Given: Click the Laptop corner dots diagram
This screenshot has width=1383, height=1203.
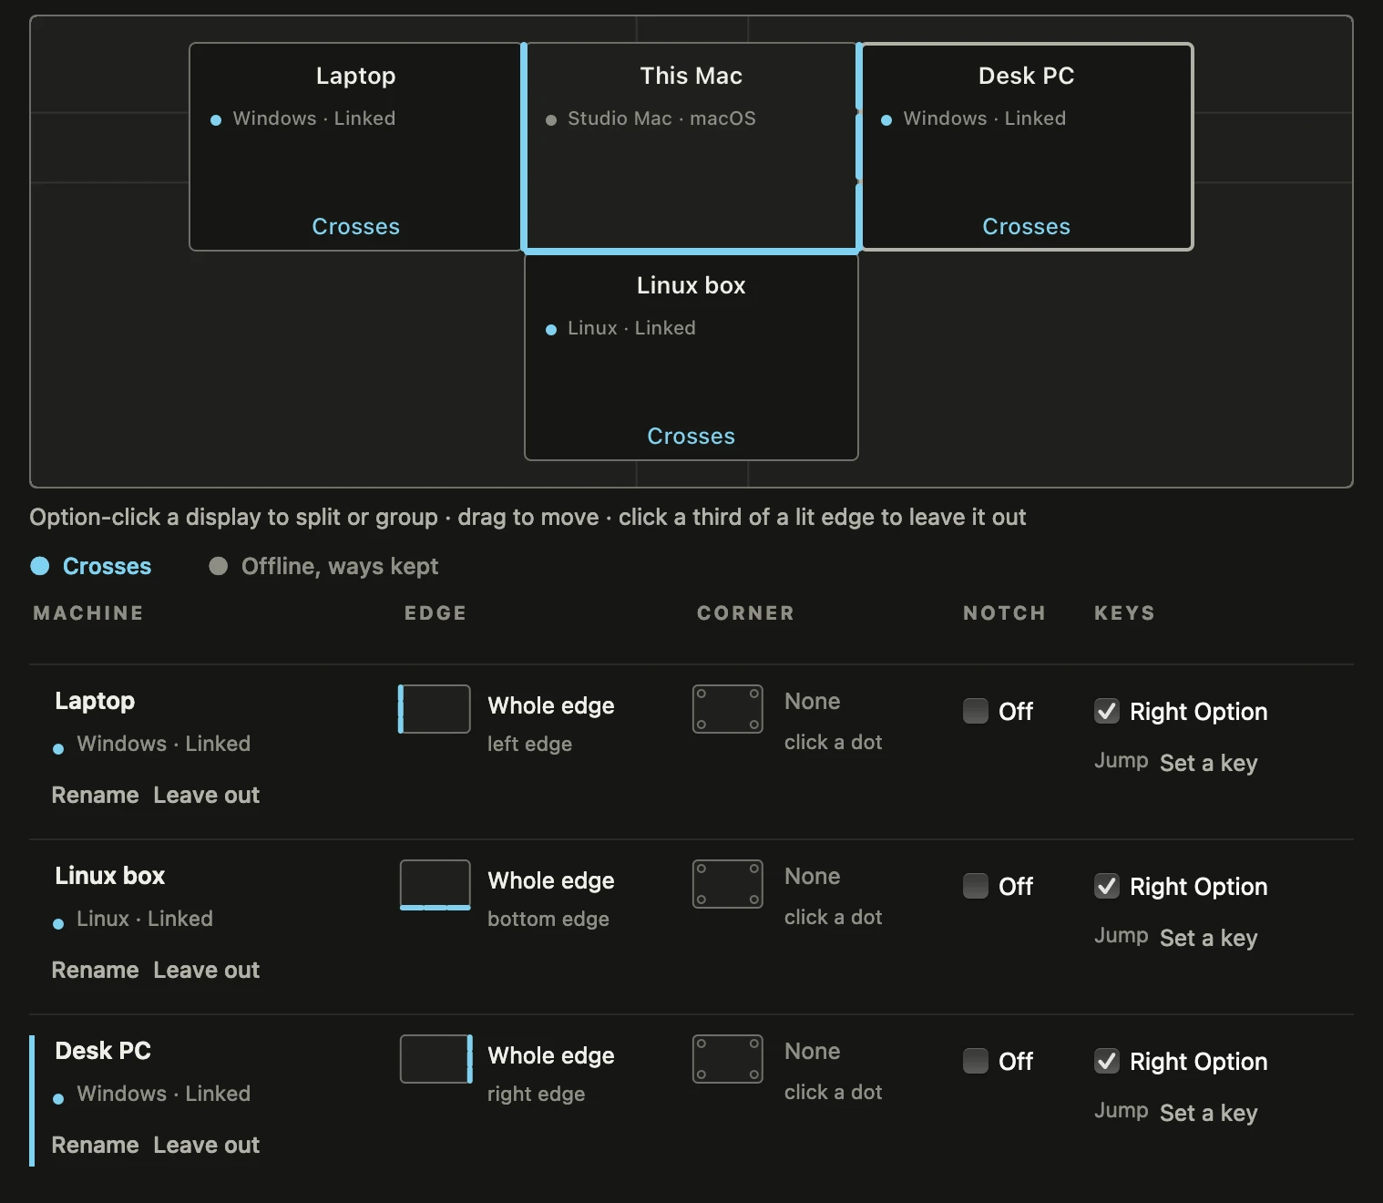Looking at the screenshot, I should point(728,709).
